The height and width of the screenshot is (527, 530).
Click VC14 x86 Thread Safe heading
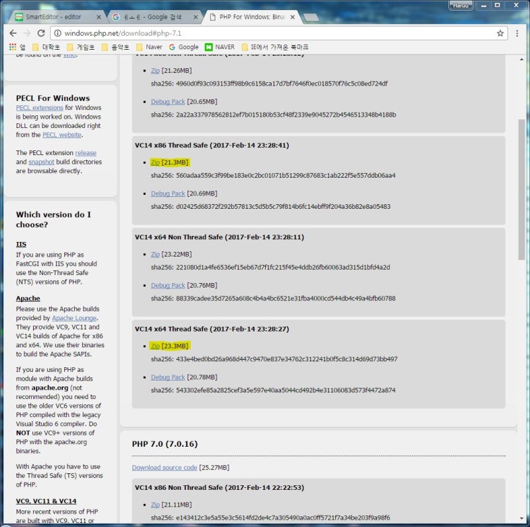[x=212, y=145]
